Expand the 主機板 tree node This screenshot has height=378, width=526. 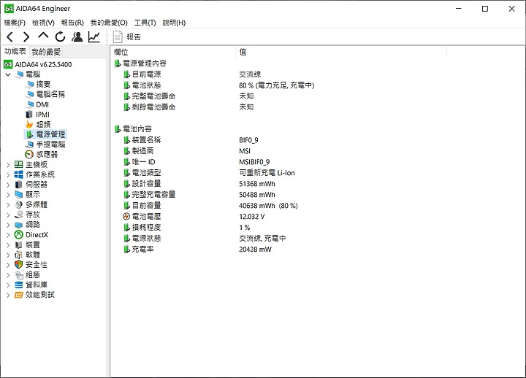(x=8, y=164)
